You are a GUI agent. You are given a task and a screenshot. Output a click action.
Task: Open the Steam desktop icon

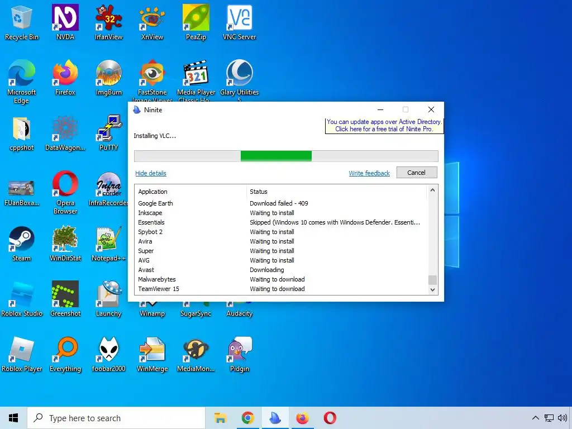(x=22, y=244)
